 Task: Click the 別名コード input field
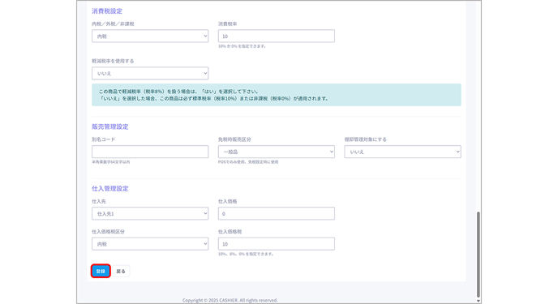(x=150, y=152)
